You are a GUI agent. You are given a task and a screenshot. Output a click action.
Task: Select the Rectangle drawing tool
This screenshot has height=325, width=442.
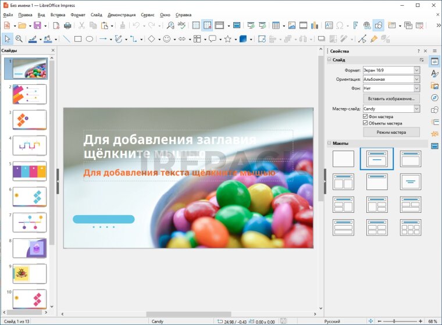tap(77, 39)
